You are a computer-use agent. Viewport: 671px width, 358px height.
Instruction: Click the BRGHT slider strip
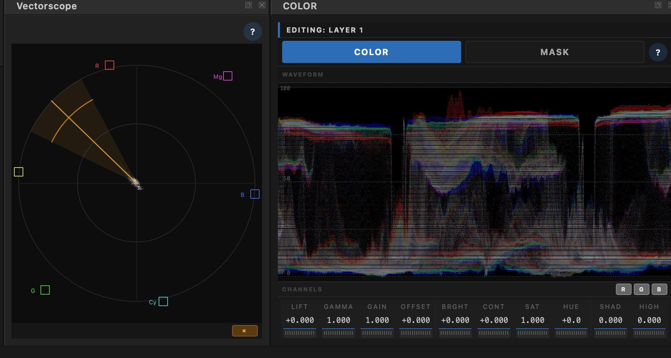[455, 333]
